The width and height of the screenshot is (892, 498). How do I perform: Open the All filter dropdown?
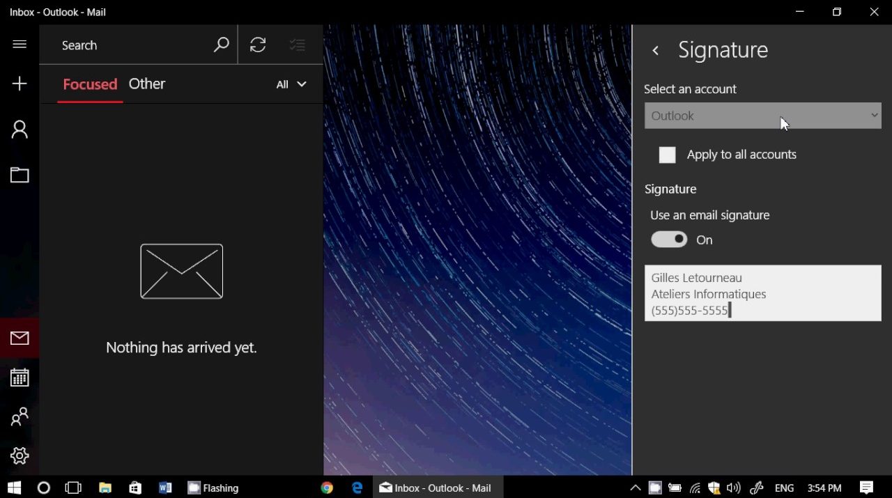click(291, 84)
